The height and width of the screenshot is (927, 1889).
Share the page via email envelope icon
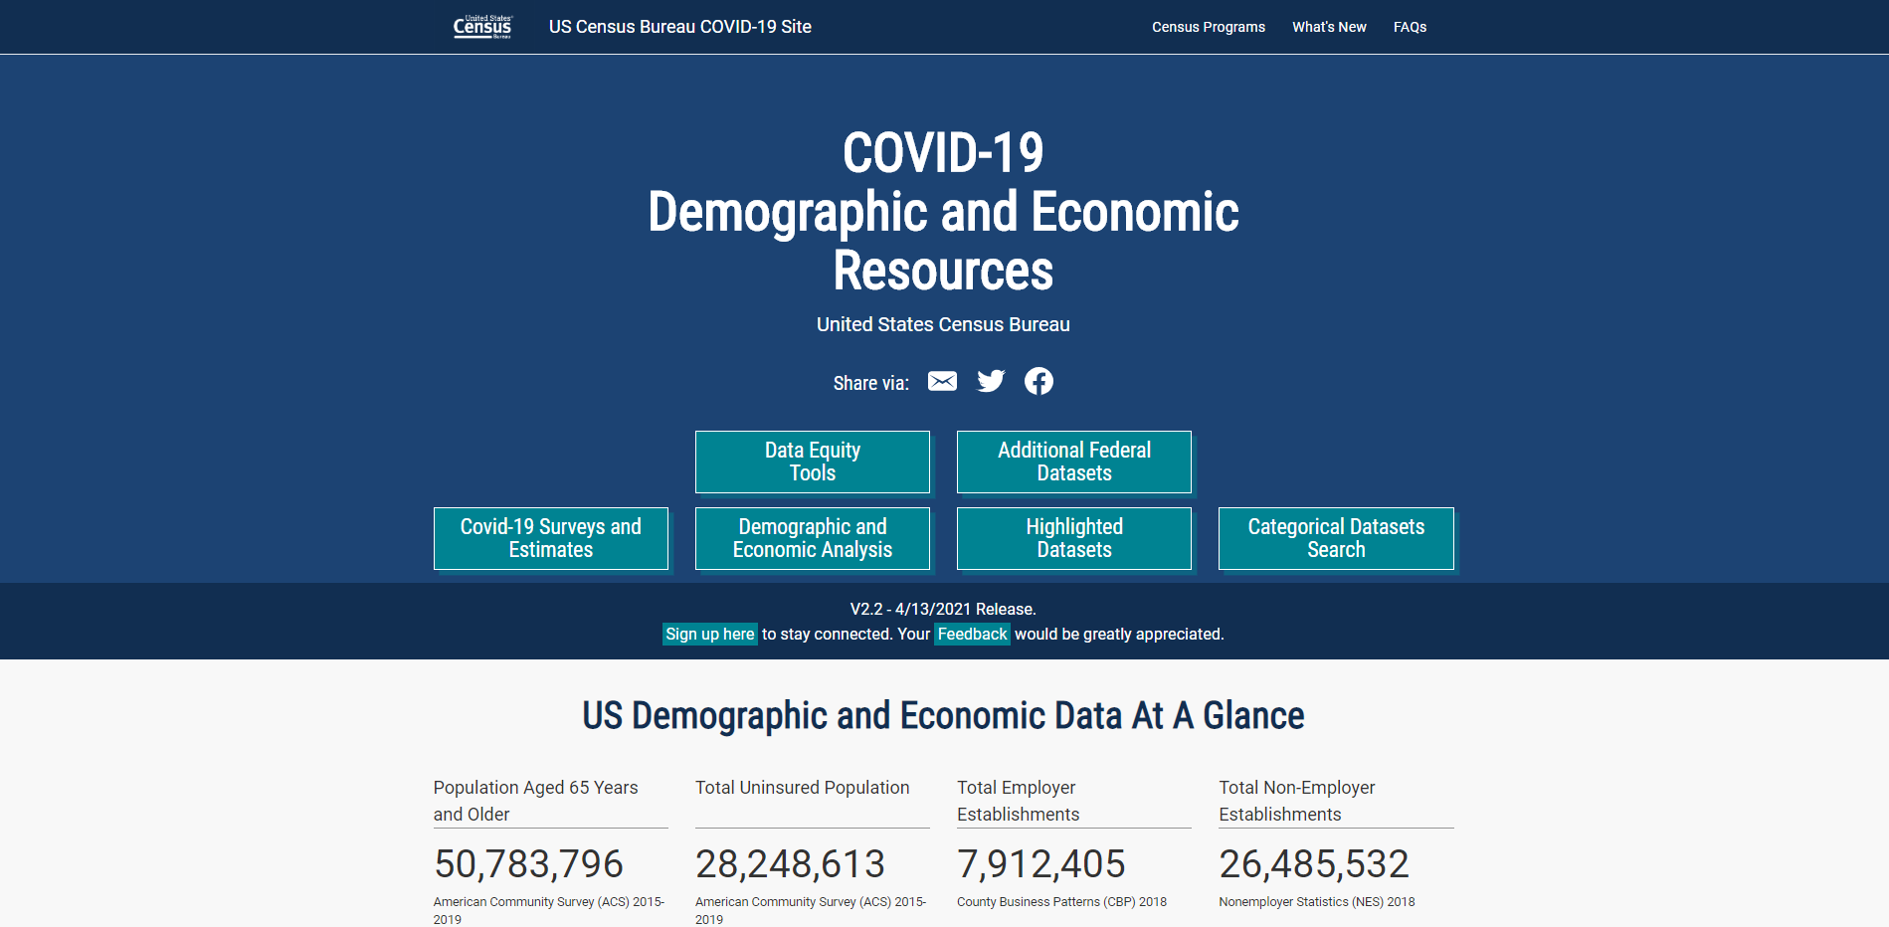tap(942, 381)
